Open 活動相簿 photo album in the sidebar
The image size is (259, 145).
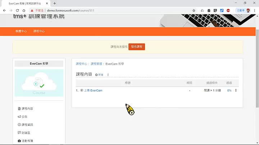25,141
